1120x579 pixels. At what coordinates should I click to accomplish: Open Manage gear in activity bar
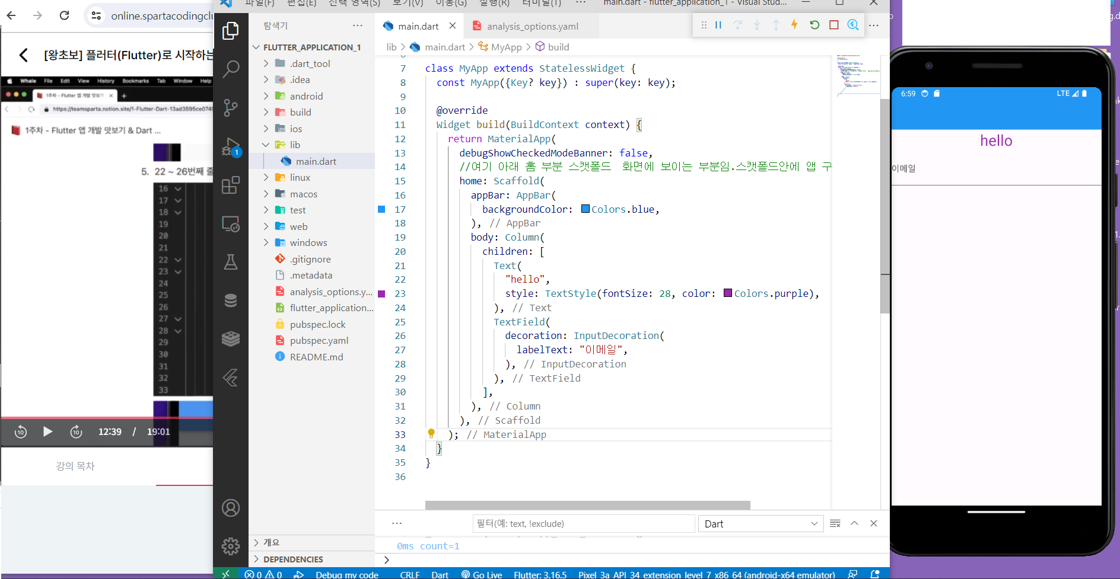[231, 546]
